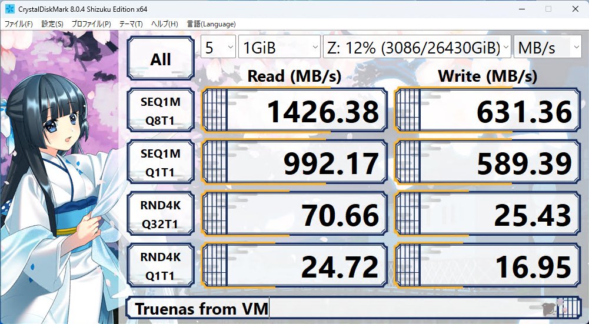Start the RND4K Q1T1 test
The width and height of the screenshot is (589, 324).
tap(161, 265)
